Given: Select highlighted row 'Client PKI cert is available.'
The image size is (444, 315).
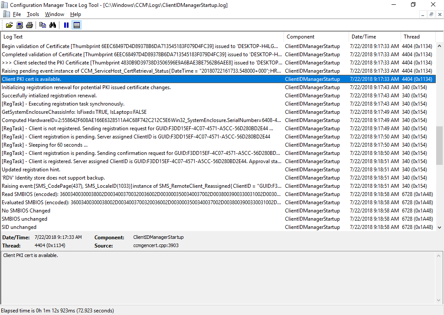Looking at the screenshot, I should click(x=218, y=79).
